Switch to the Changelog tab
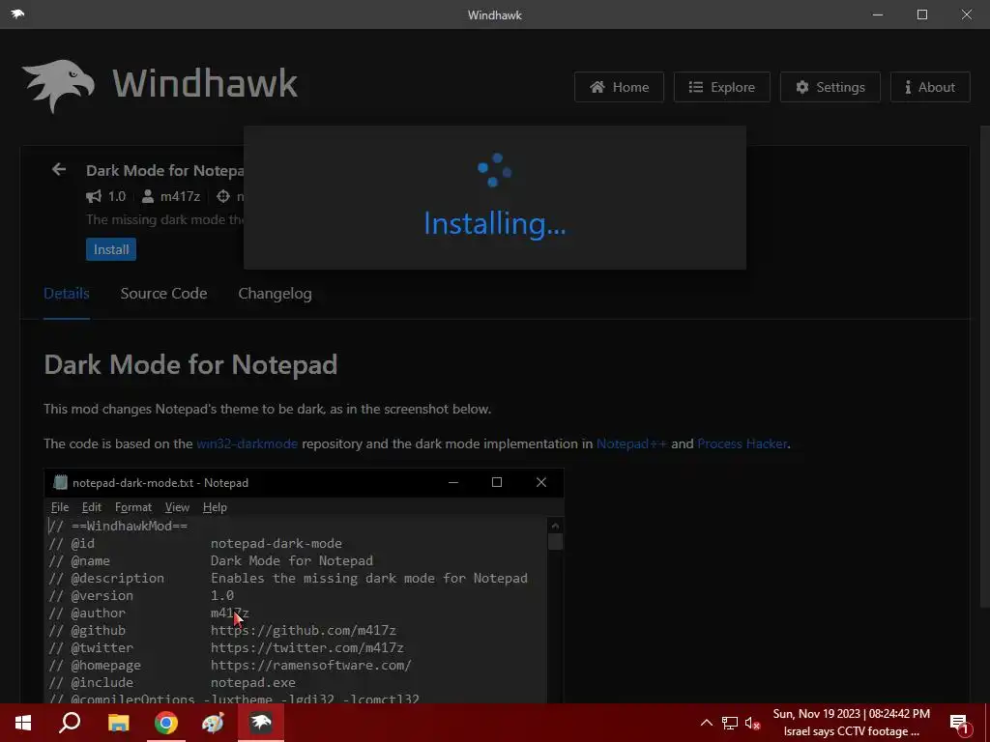Screen dimensions: 990x742 click(x=275, y=294)
